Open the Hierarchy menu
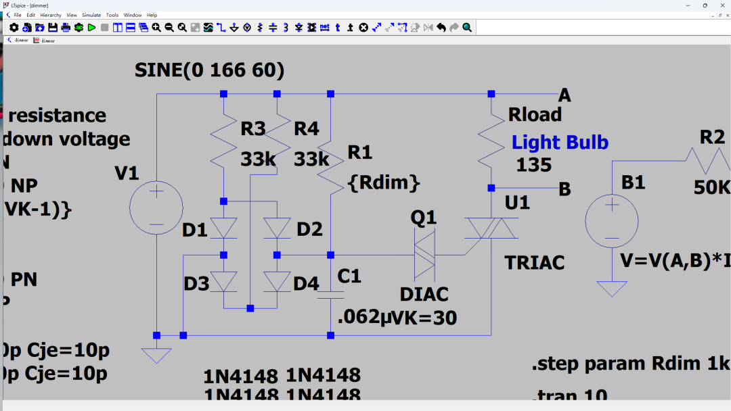 pyautogui.click(x=51, y=15)
